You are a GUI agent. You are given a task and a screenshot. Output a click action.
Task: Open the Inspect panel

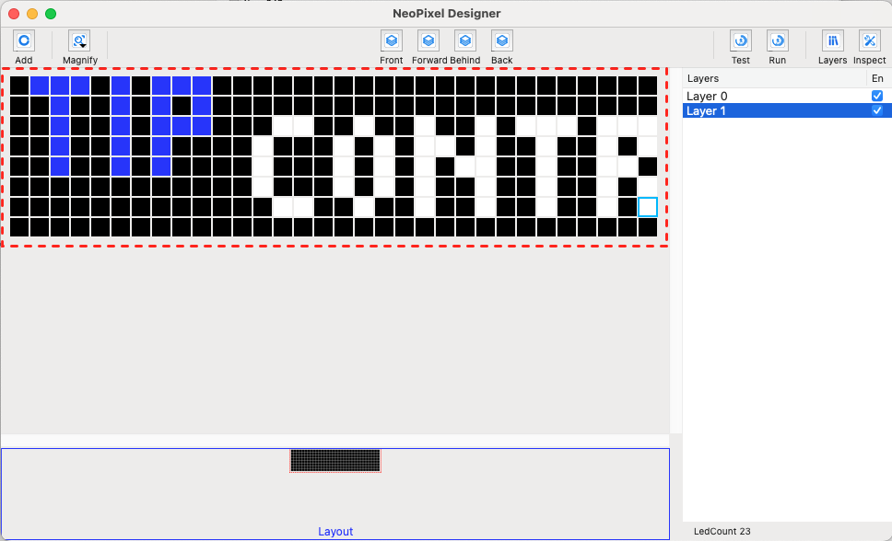coord(870,40)
